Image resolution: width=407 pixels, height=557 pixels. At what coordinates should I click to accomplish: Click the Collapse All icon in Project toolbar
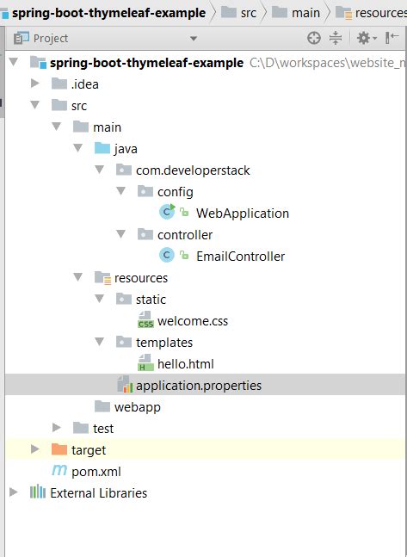336,38
